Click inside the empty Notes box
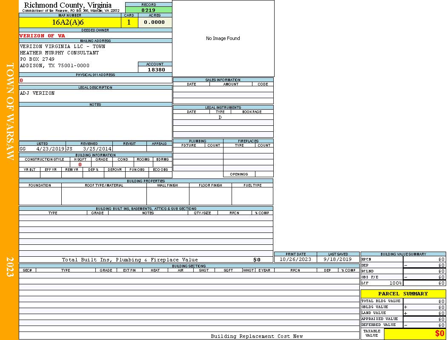 [x=95, y=123]
